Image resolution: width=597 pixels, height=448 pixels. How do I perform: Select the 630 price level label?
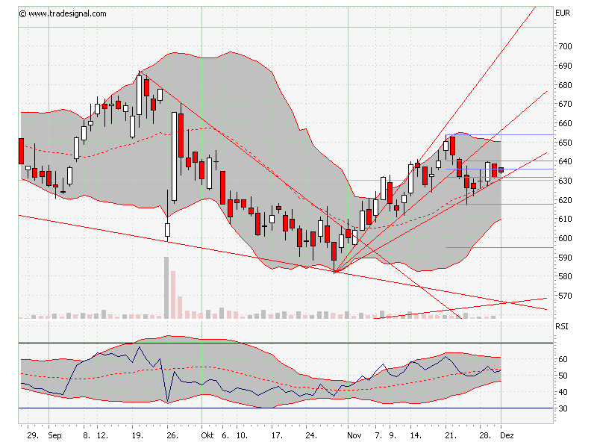565,181
